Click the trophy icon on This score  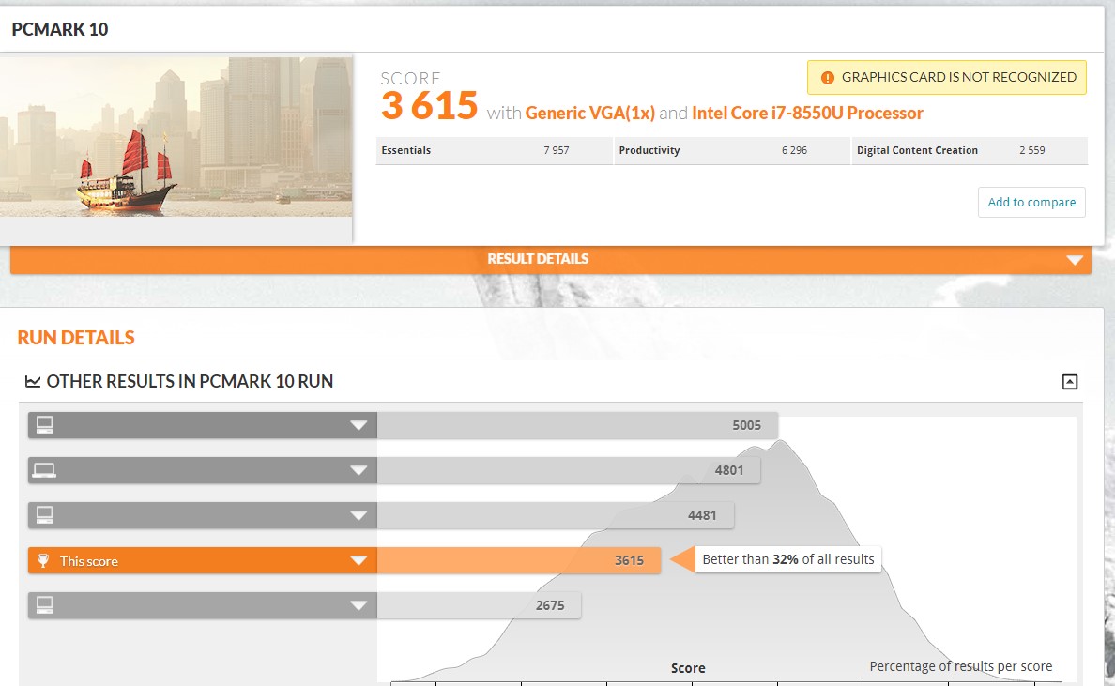coord(43,561)
